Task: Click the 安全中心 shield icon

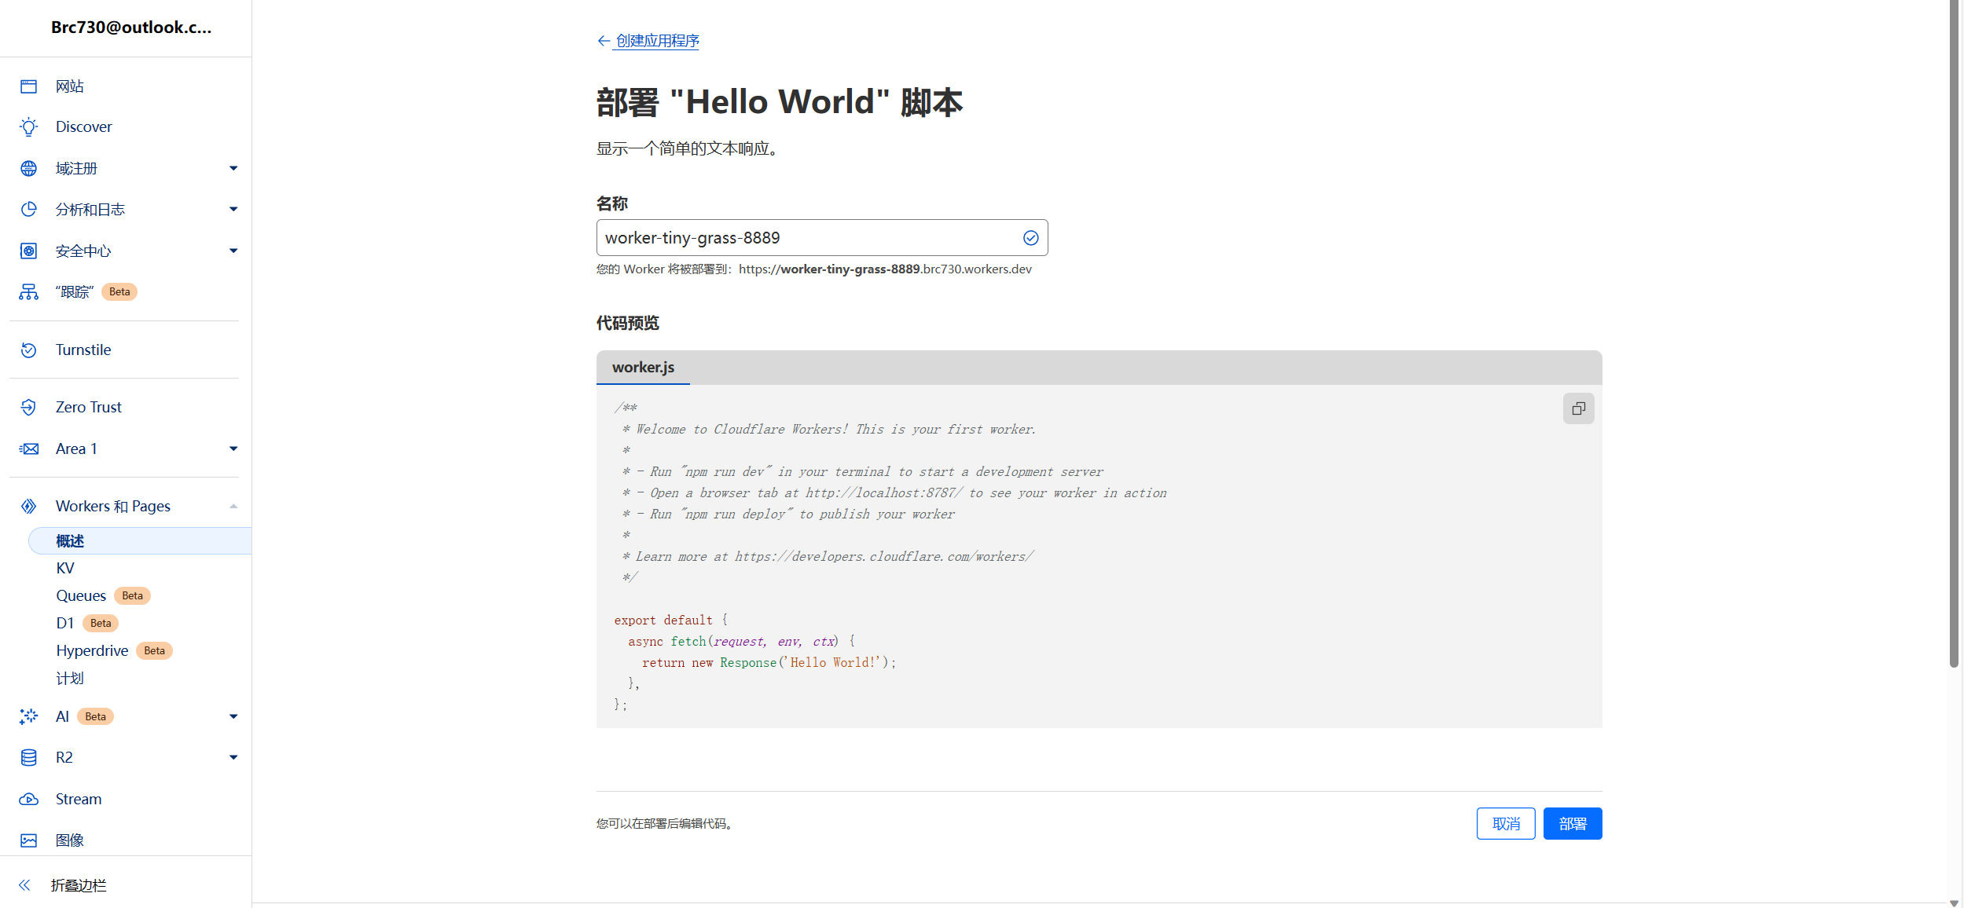Action: tap(29, 251)
